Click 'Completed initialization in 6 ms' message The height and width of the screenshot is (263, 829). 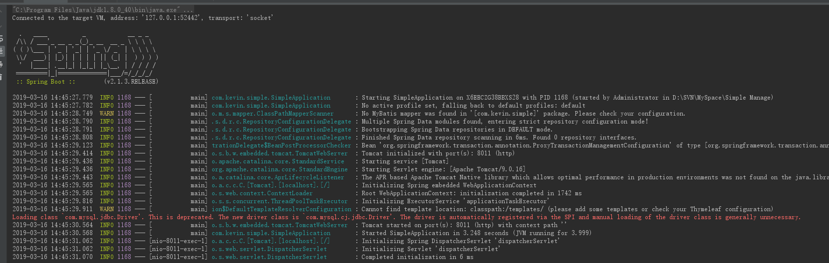point(417,257)
